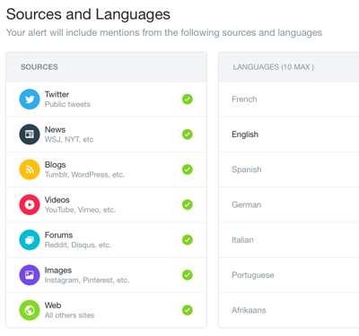Click the Twitter source title

[57, 94]
